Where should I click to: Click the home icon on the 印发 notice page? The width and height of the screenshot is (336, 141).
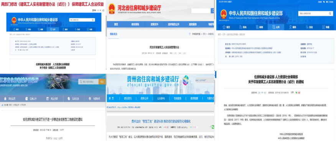coord(224,27)
